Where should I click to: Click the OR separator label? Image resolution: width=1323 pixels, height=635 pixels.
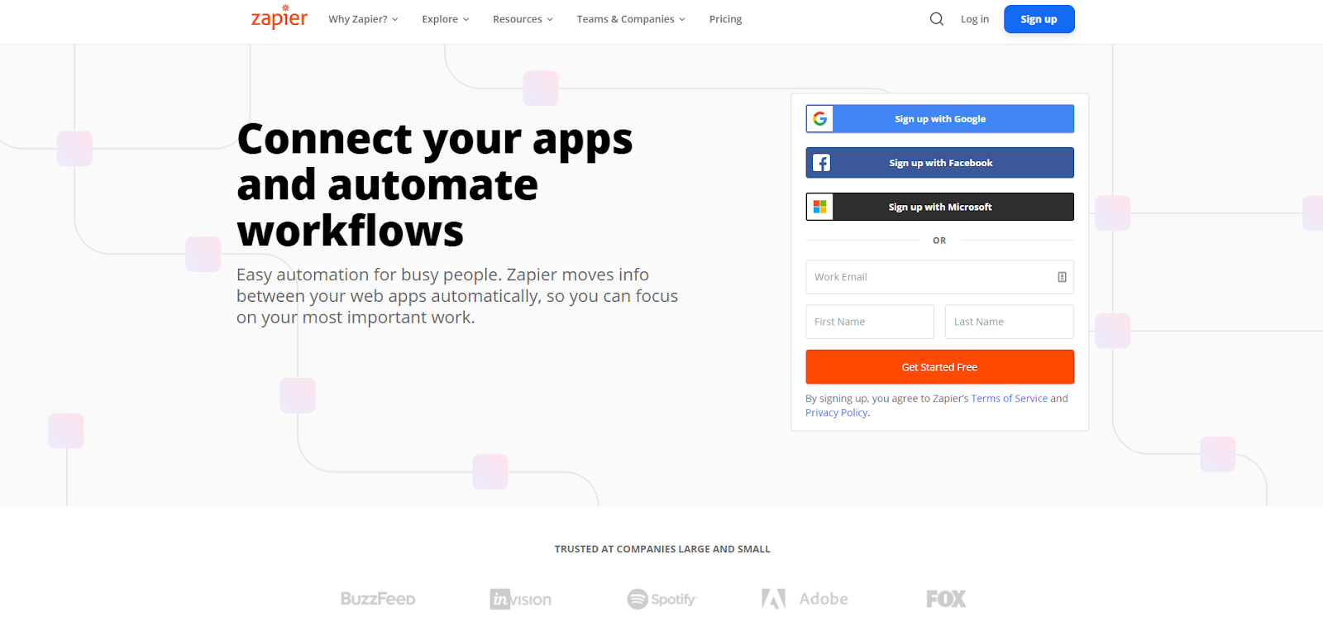(x=939, y=241)
